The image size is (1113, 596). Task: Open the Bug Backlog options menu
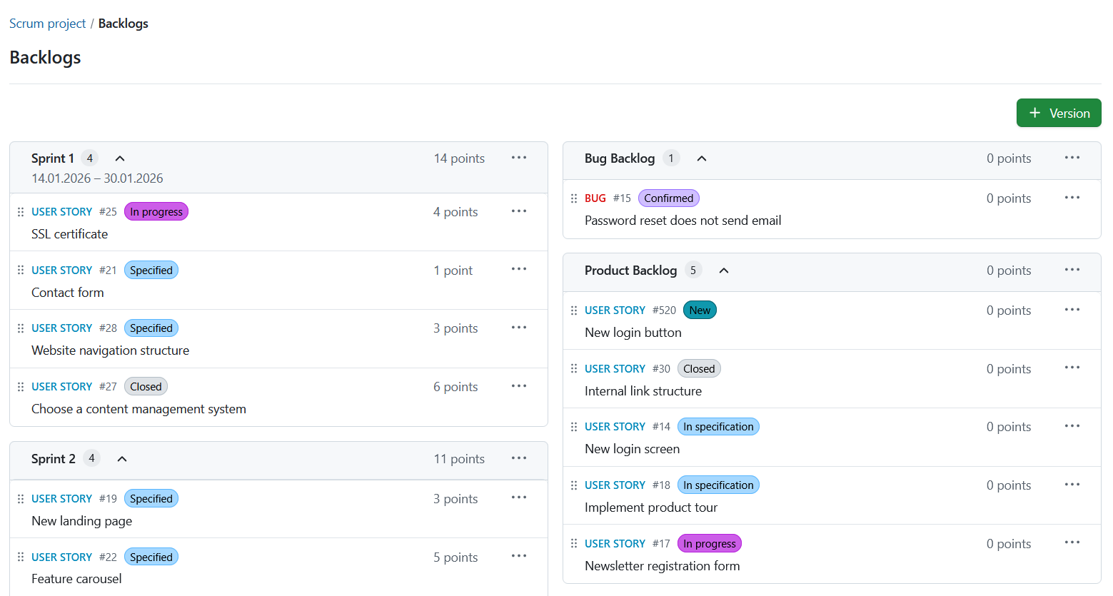click(1072, 158)
